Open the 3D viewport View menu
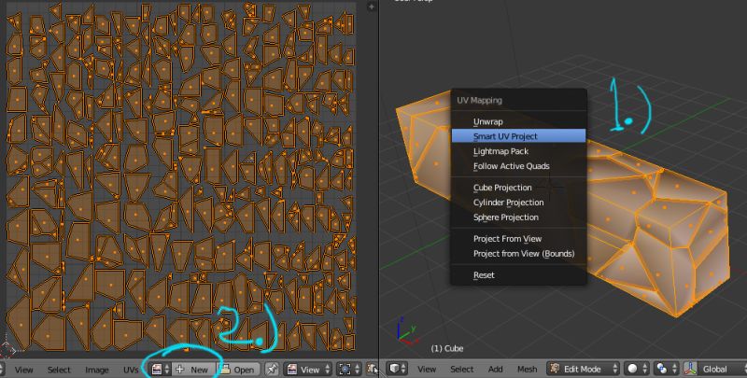Viewport: 747px width, 378px height. coord(427,370)
